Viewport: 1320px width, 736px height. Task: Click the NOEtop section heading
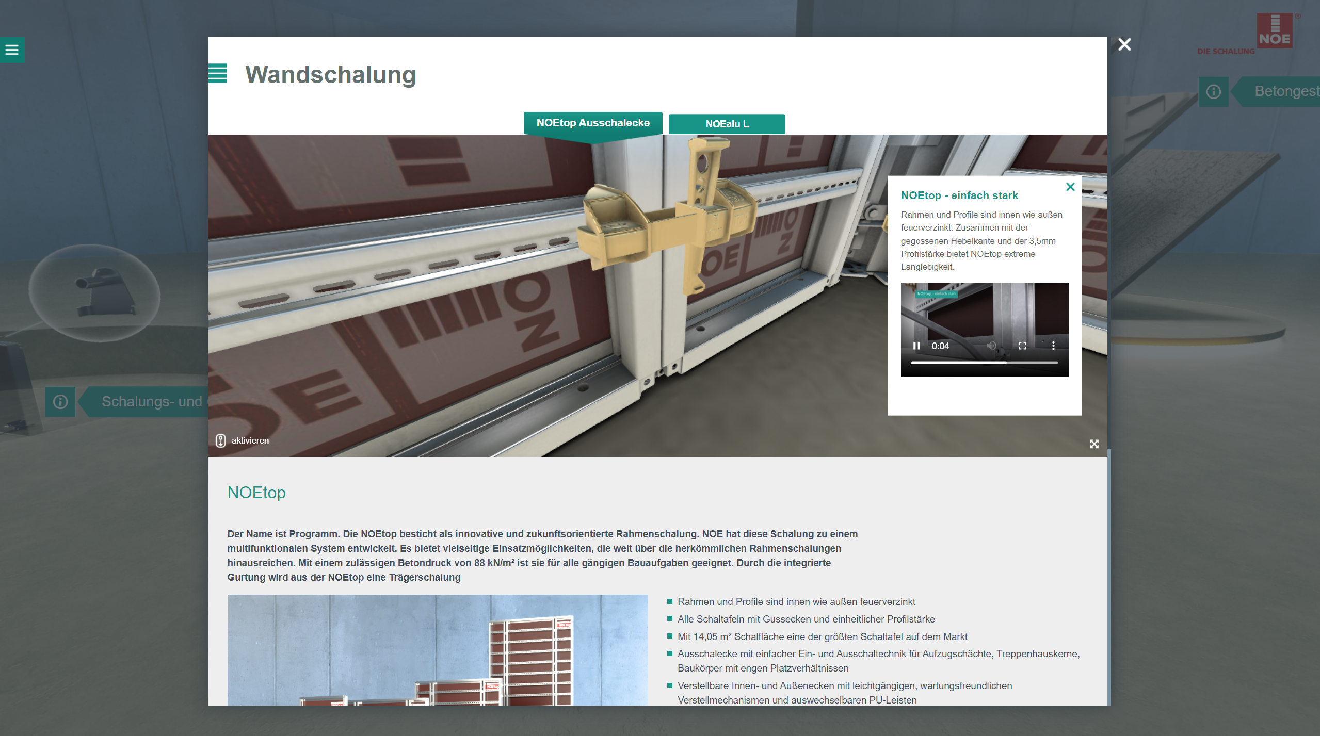coord(256,493)
